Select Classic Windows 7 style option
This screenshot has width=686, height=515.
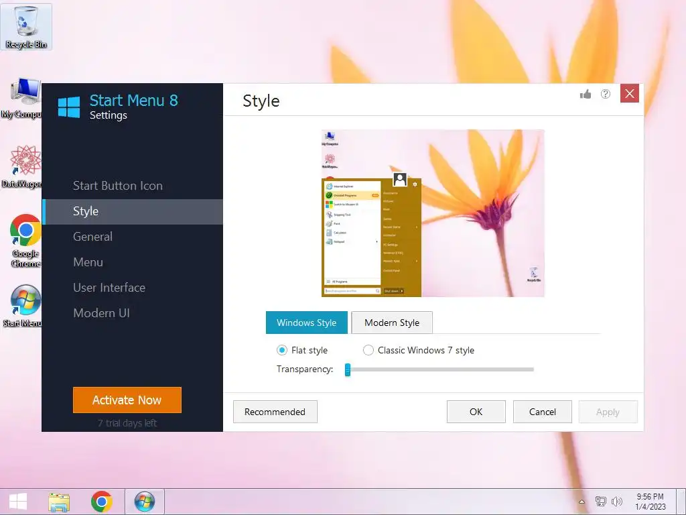coord(368,350)
